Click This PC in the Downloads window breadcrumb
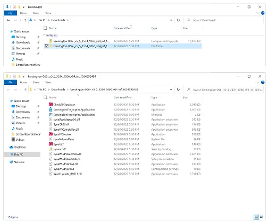 coord(41,20)
